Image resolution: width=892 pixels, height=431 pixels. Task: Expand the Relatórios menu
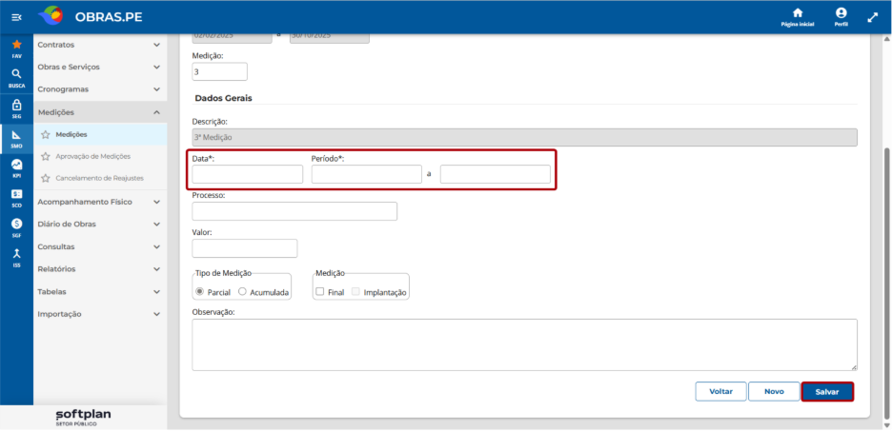point(100,269)
